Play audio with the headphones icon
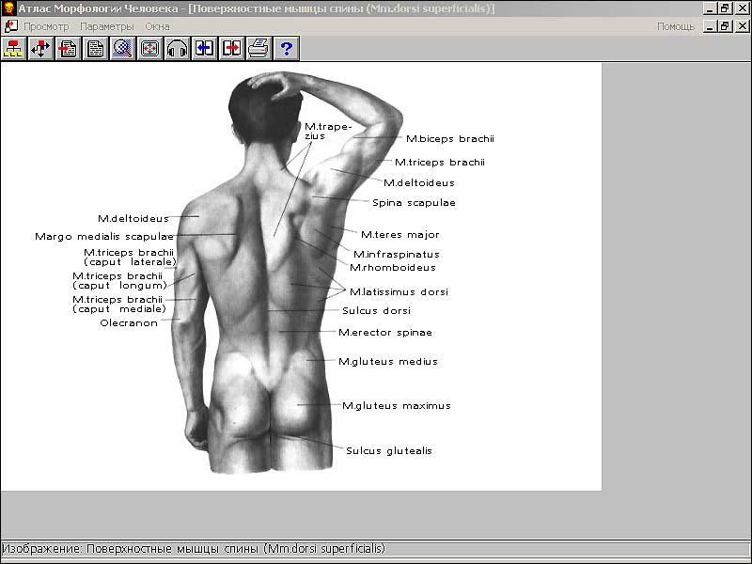Viewport: 752px width, 564px height. [177, 48]
